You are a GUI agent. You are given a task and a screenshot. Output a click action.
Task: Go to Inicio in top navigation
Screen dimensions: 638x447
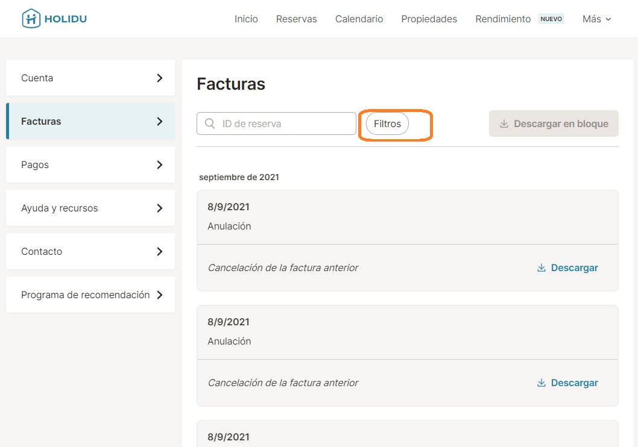point(246,19)
